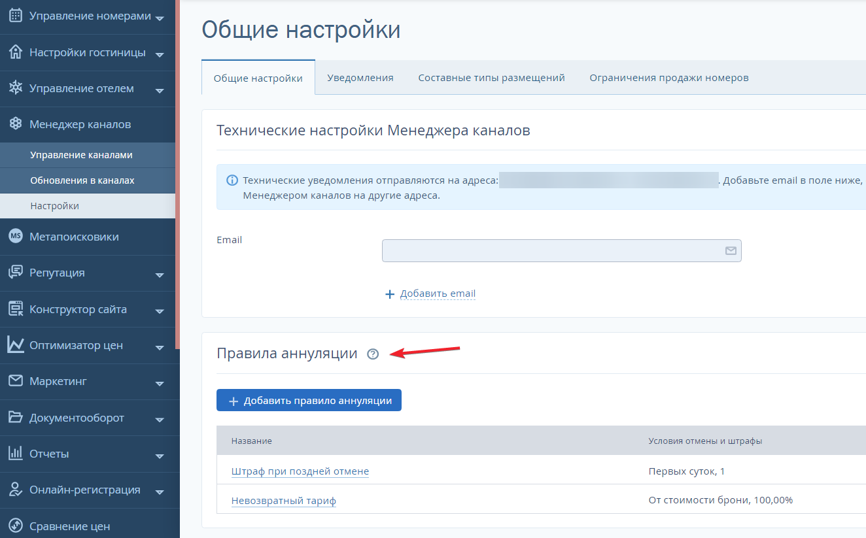866x538 pixels.
Task: Click the Первых суток, 1 cell
Action: click(x=687, y=471)
